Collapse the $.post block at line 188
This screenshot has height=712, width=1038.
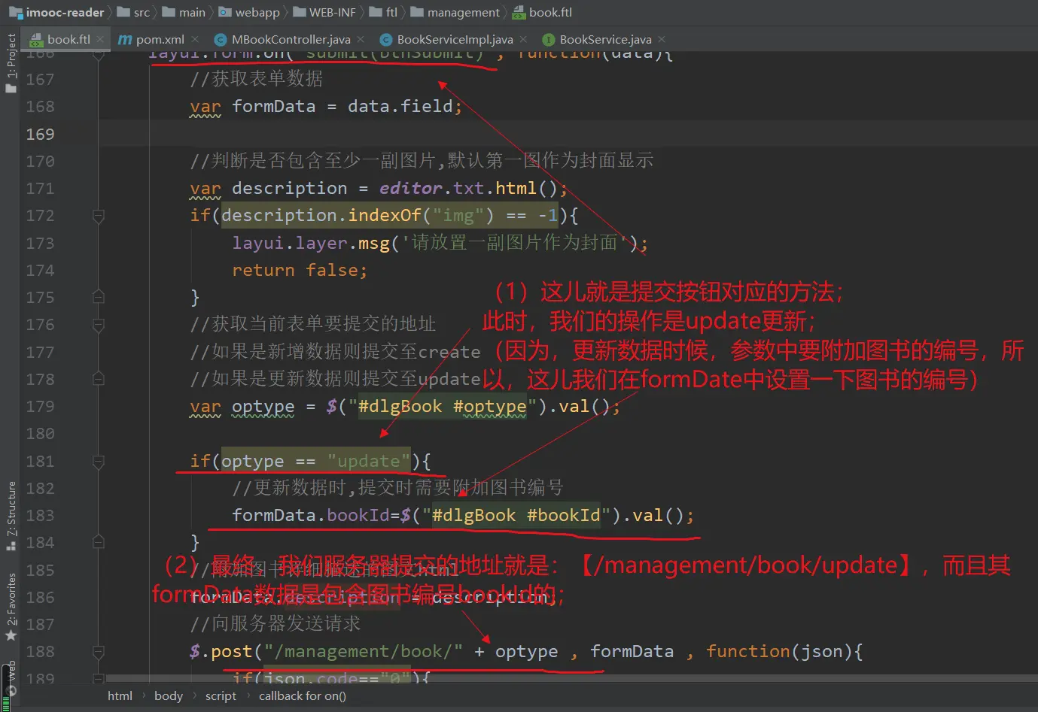(98, 652)
